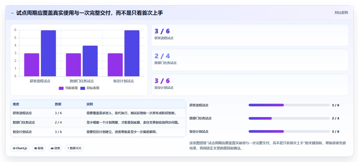Viewport: 359px width, 162px height.
Task: Click the 对比矩阵 label in the header
Action: pos(341,13)
